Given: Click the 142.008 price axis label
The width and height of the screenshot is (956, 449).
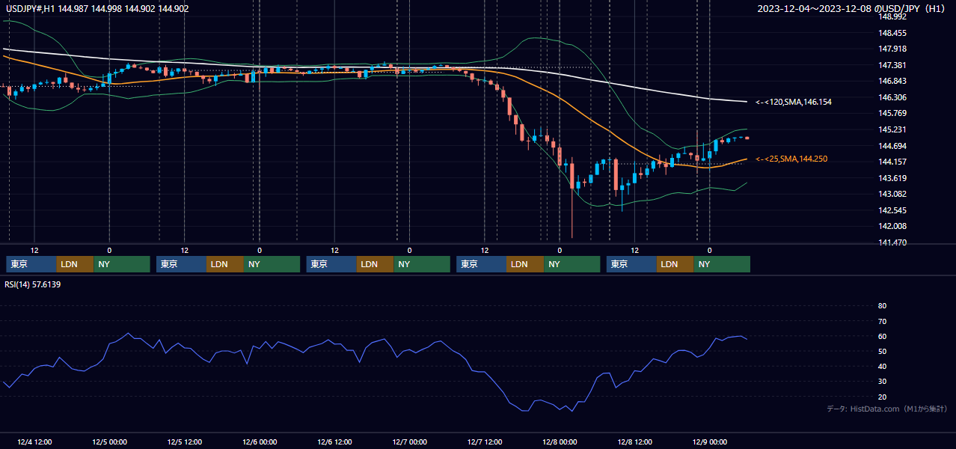Looking at the screenshot, I should 892,226.
